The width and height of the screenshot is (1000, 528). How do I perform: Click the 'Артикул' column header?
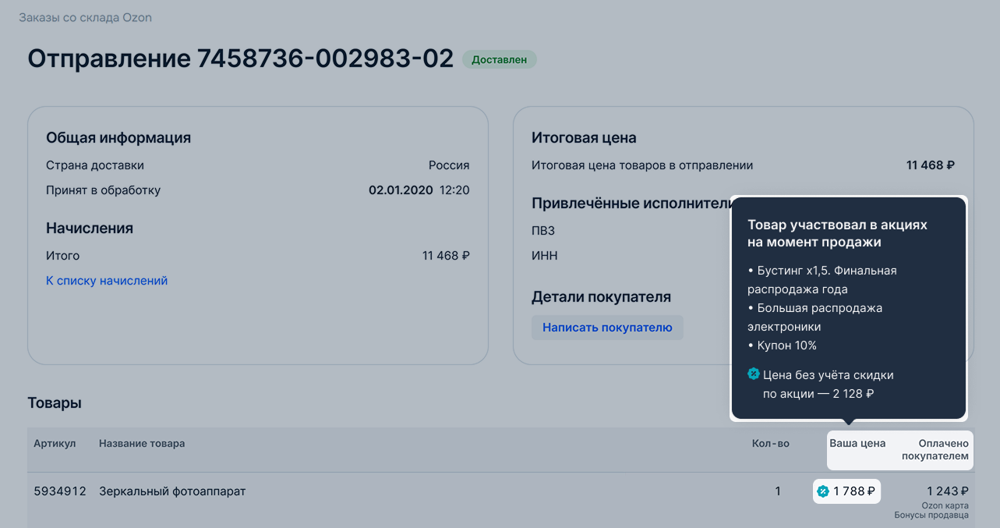pyautogui.click(x=55, y=443)
